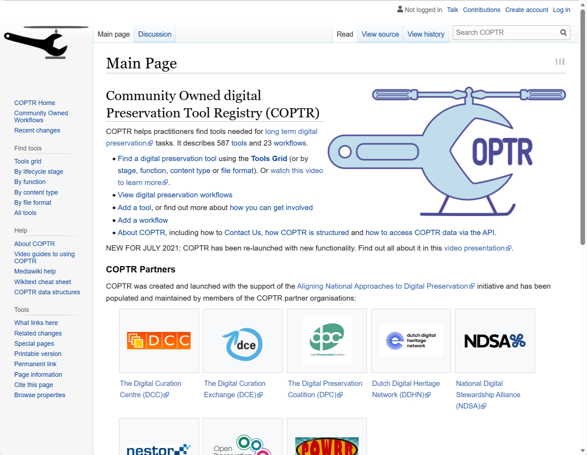Open the View history tab
The height and width of the screenshot is (455, 587).
pos(426,34)
